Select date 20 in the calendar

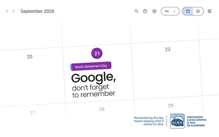pyautogui.click(x=30, y=57)
